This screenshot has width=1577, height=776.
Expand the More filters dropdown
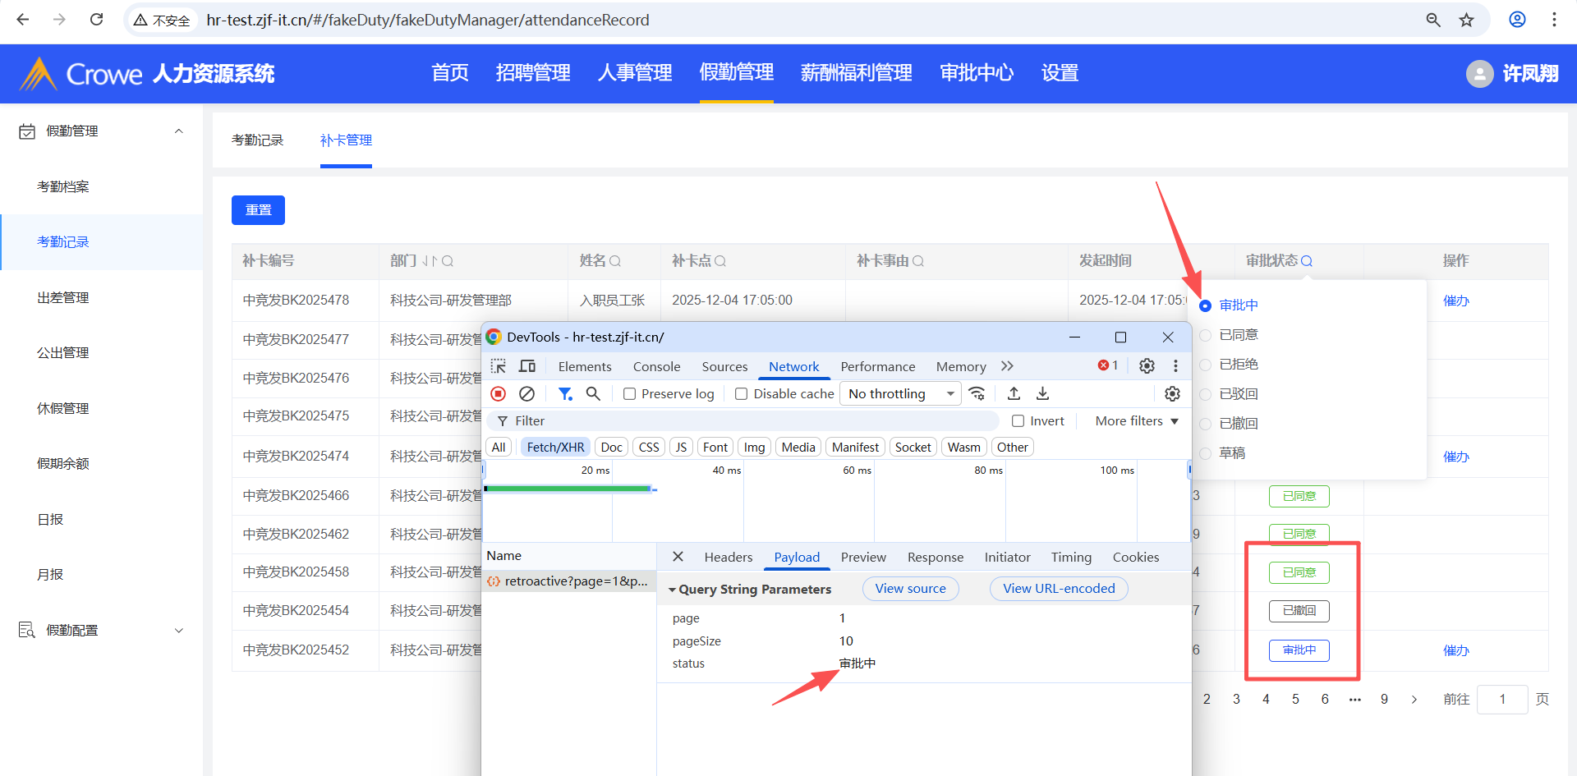coord(1137,421)
